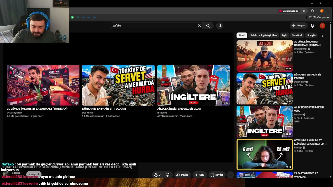Open sidebar '6 mı? 22 mi?' thumbnail

(x=265, y=155)
